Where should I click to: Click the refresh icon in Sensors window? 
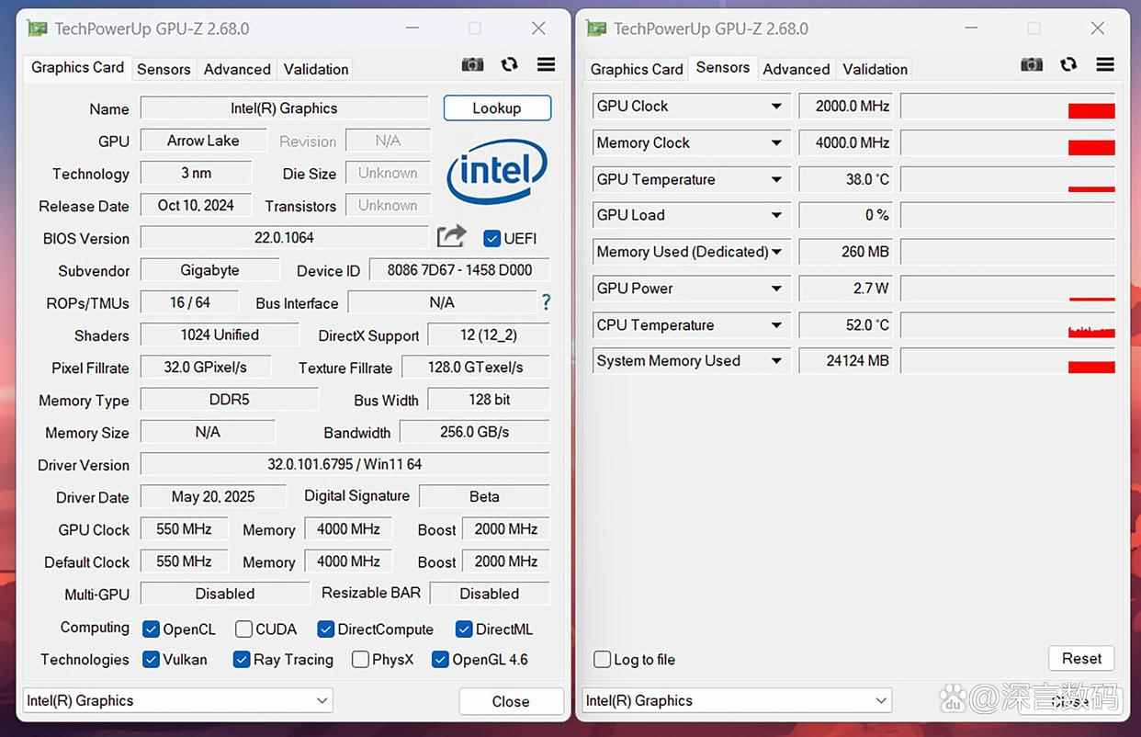1068,64
